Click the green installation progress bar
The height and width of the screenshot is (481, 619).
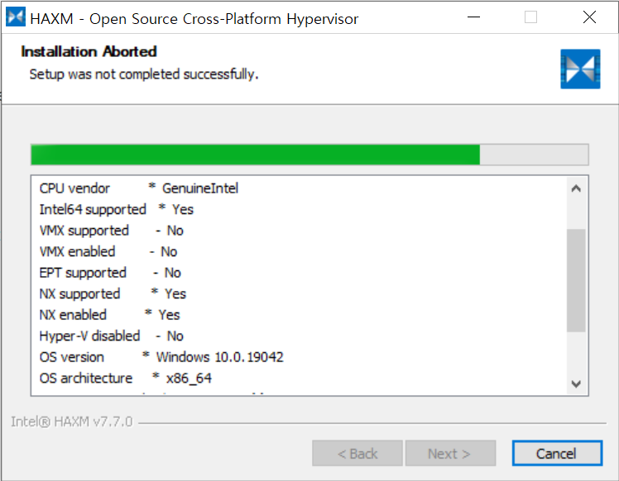click(x=255, y=155)
